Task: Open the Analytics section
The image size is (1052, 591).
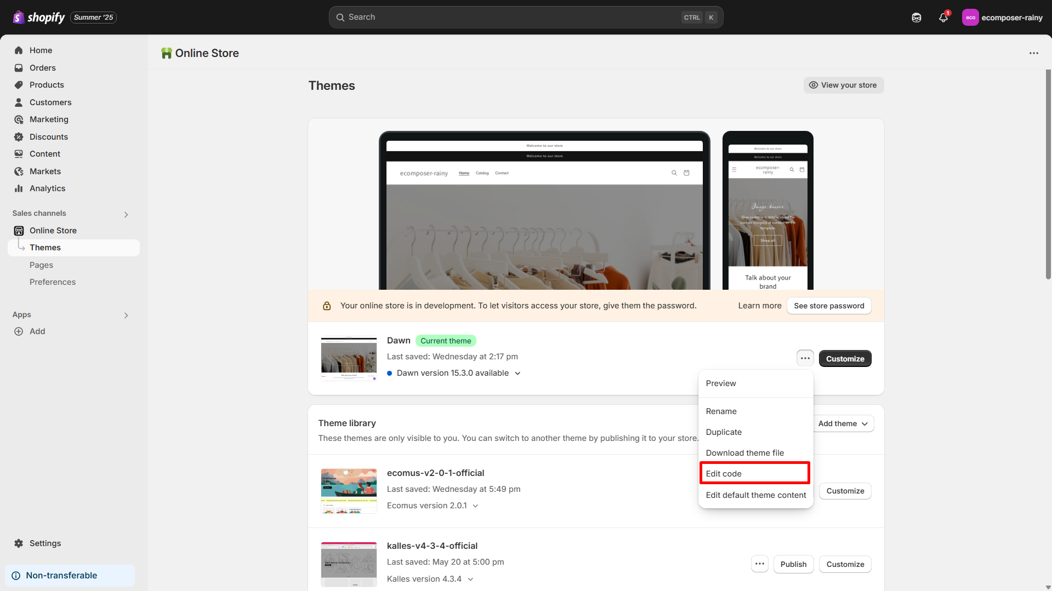Action: click(x=47, y=188)
